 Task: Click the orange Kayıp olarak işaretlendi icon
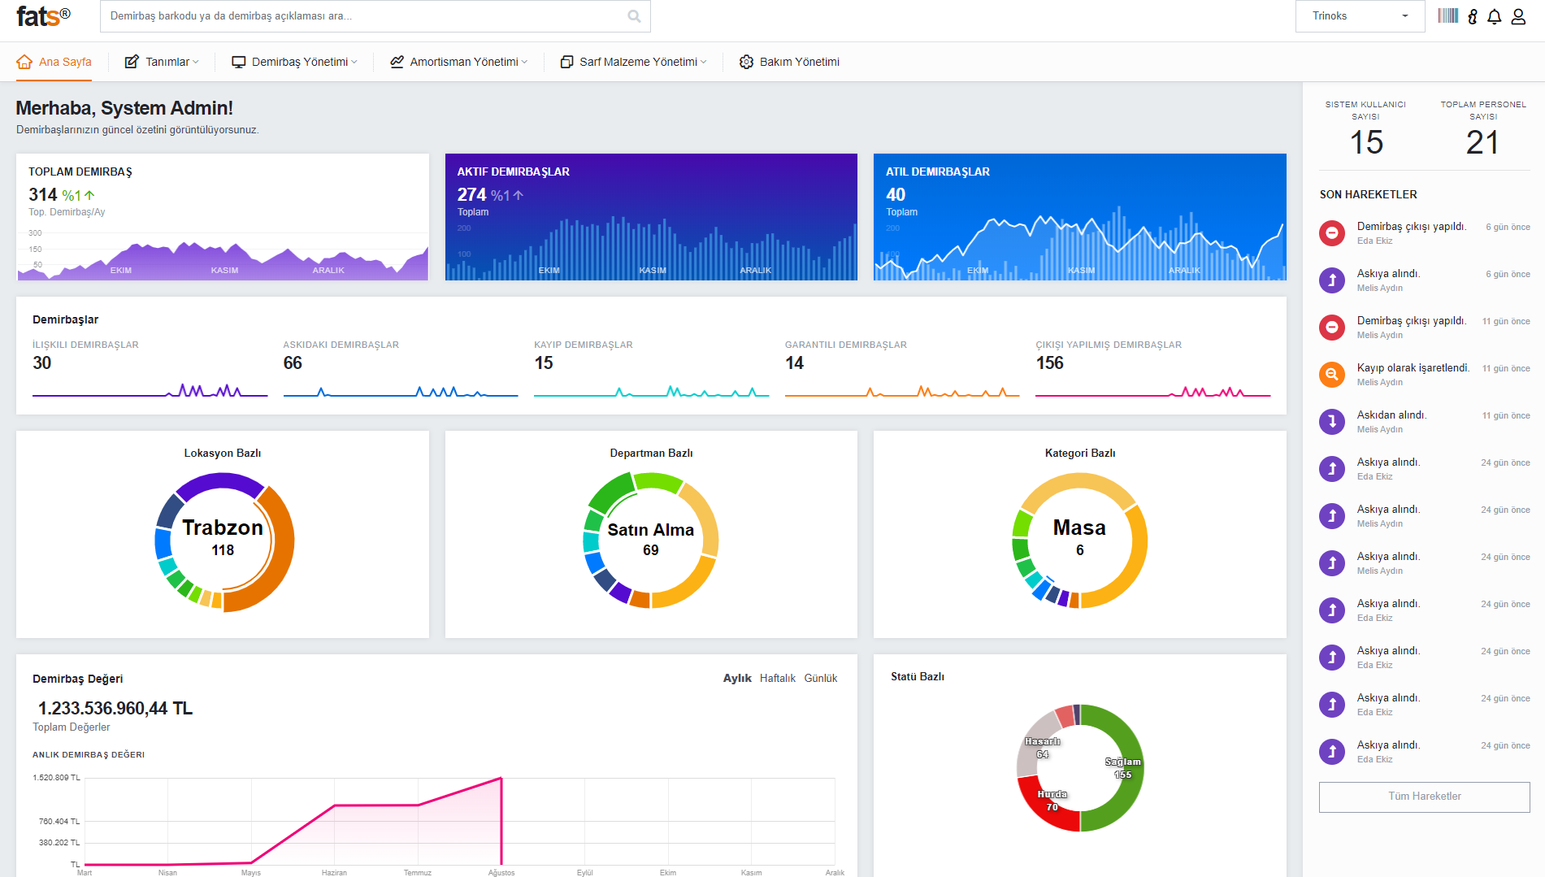1331,375
